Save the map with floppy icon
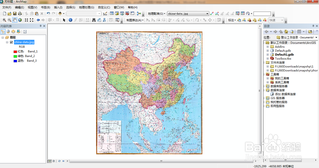Viewport: 319px width, 168px height. click(15, 13)
